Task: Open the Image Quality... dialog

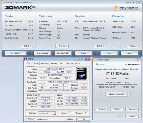Action: point(43,53)
